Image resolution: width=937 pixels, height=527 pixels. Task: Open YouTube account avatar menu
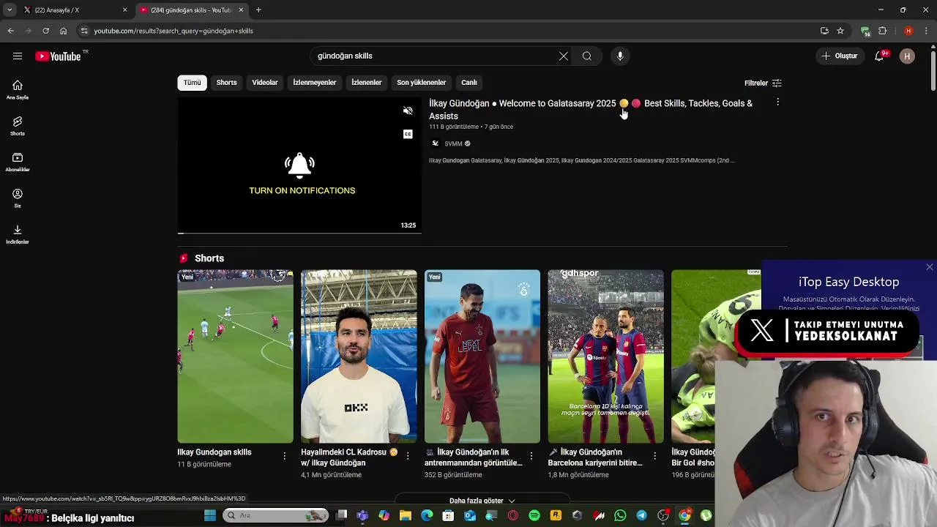pos(907,56)
